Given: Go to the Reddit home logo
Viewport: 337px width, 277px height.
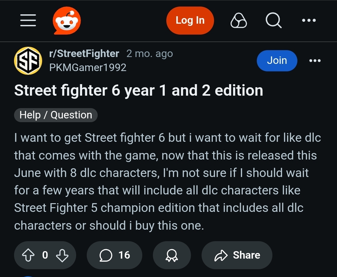Looking at the screenshot, I should [67, 20].
